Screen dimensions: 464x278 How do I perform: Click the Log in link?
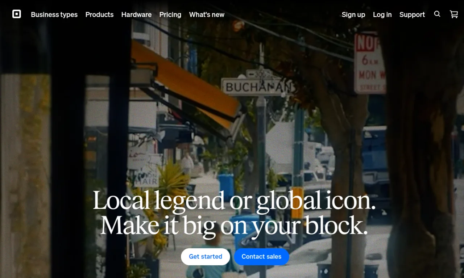(382, 14)
